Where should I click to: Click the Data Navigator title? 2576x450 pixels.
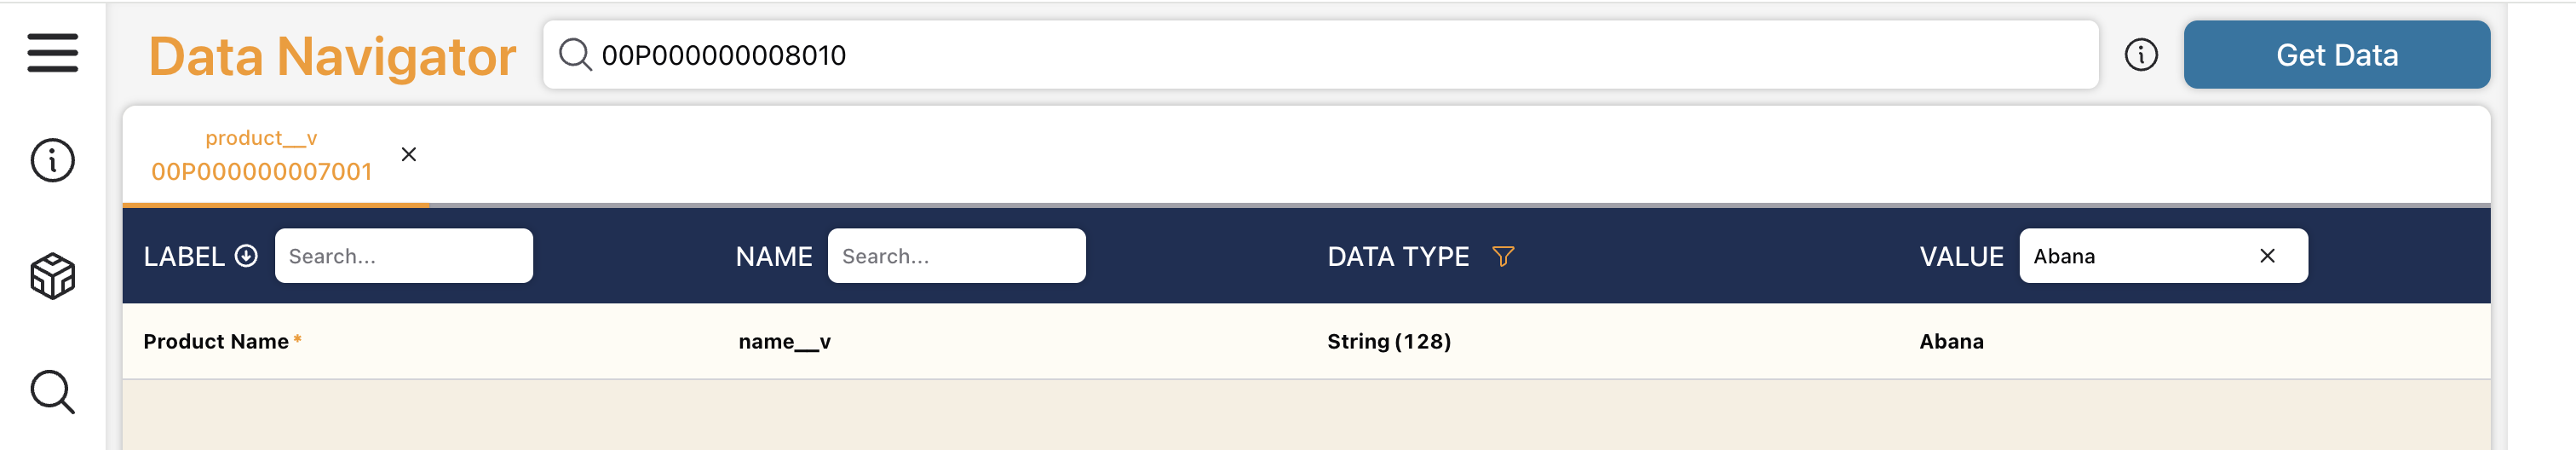click(x=332, y=56)
